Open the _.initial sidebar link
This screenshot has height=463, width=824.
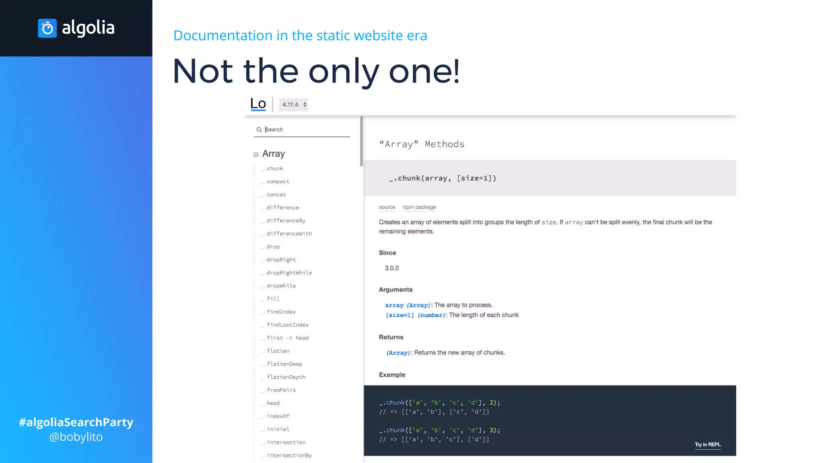275,429
